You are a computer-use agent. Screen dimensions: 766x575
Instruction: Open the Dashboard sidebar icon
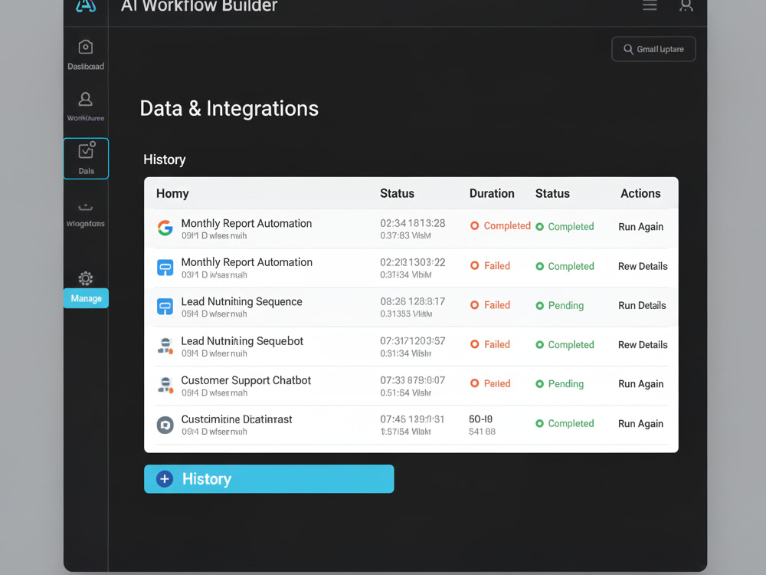(86, 47)
